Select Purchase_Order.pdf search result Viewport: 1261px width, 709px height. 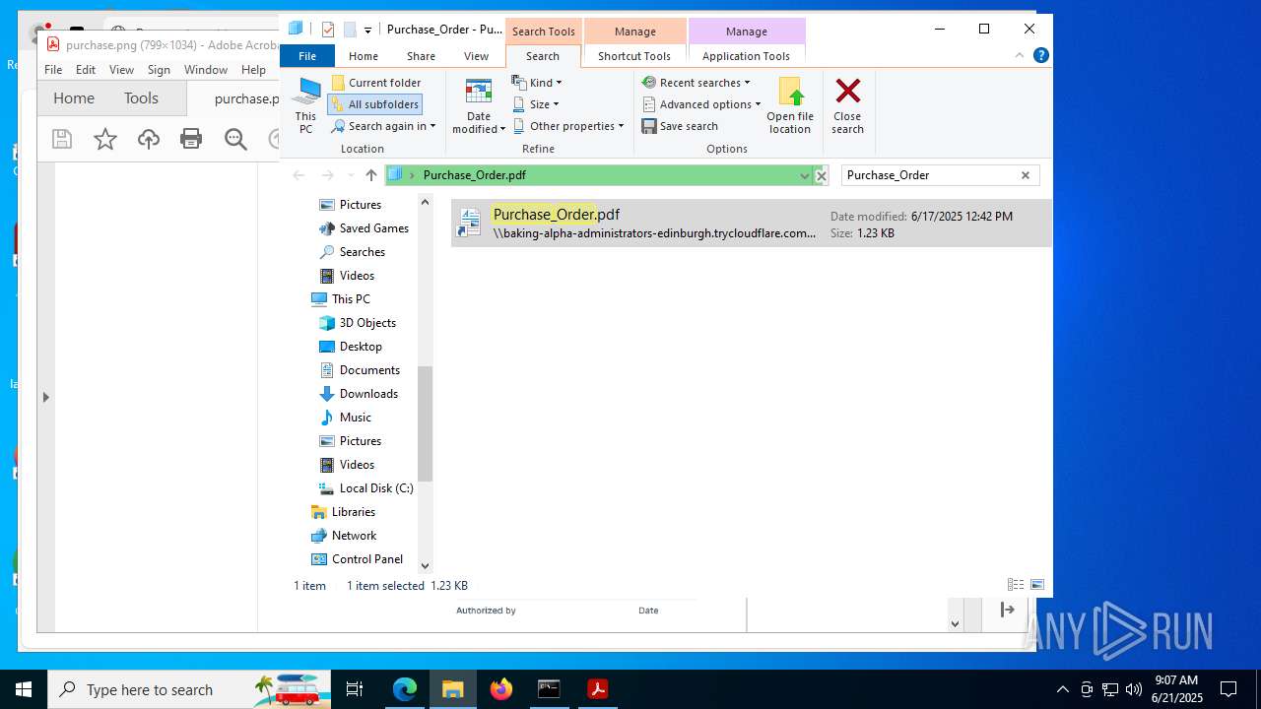point(751,224)
